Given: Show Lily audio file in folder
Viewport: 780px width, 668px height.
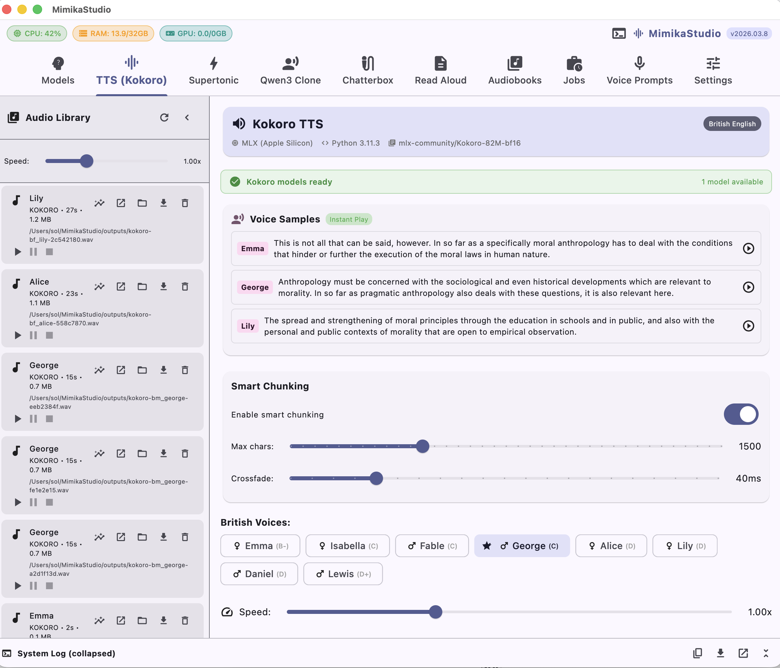Looking at the screenshot, I should click(x=142, y=203).
